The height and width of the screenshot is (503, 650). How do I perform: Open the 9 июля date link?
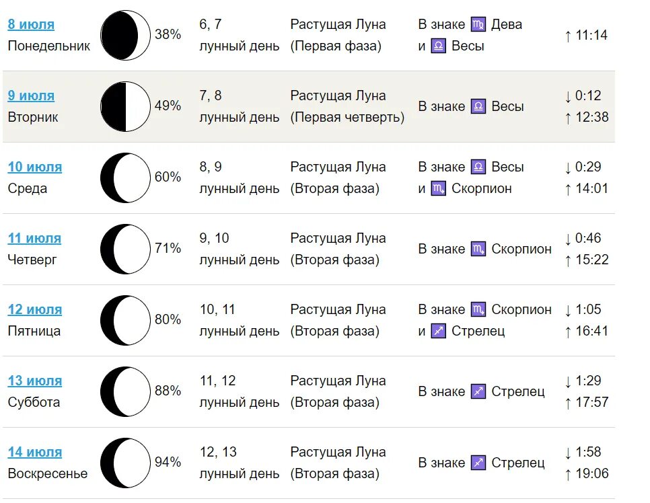point(31,95)
